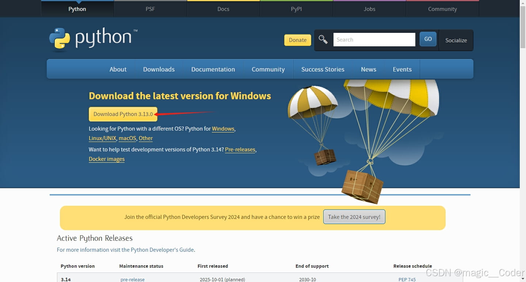Open the Documentation navigation menu

(213, 69)
